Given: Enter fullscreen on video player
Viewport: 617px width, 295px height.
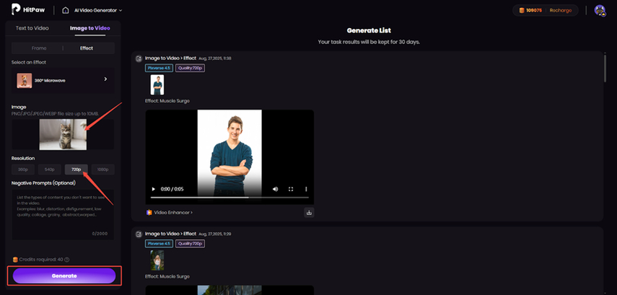Looking at the screenshot, I should 291,189.
